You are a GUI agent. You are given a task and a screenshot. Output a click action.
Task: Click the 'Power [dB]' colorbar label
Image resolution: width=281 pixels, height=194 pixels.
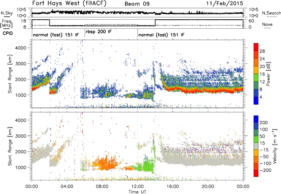[x=268, y=74]
